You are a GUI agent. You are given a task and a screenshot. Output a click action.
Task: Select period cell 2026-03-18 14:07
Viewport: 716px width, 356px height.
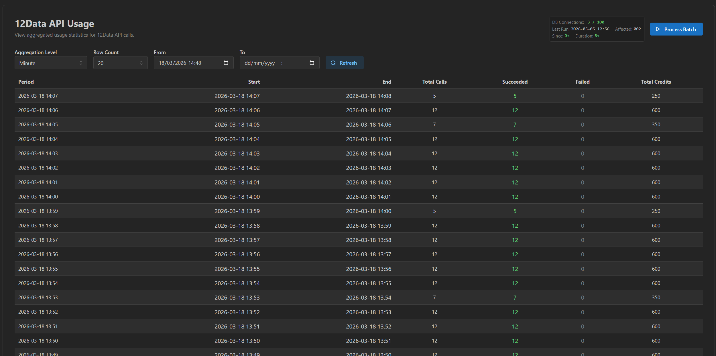point(38,96)
